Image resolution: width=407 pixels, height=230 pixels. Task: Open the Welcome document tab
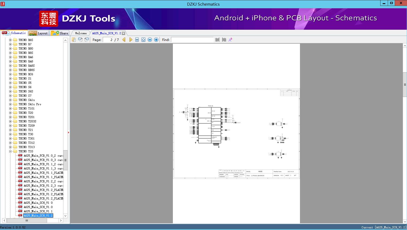pyautogui.click(x=81, y=33)
